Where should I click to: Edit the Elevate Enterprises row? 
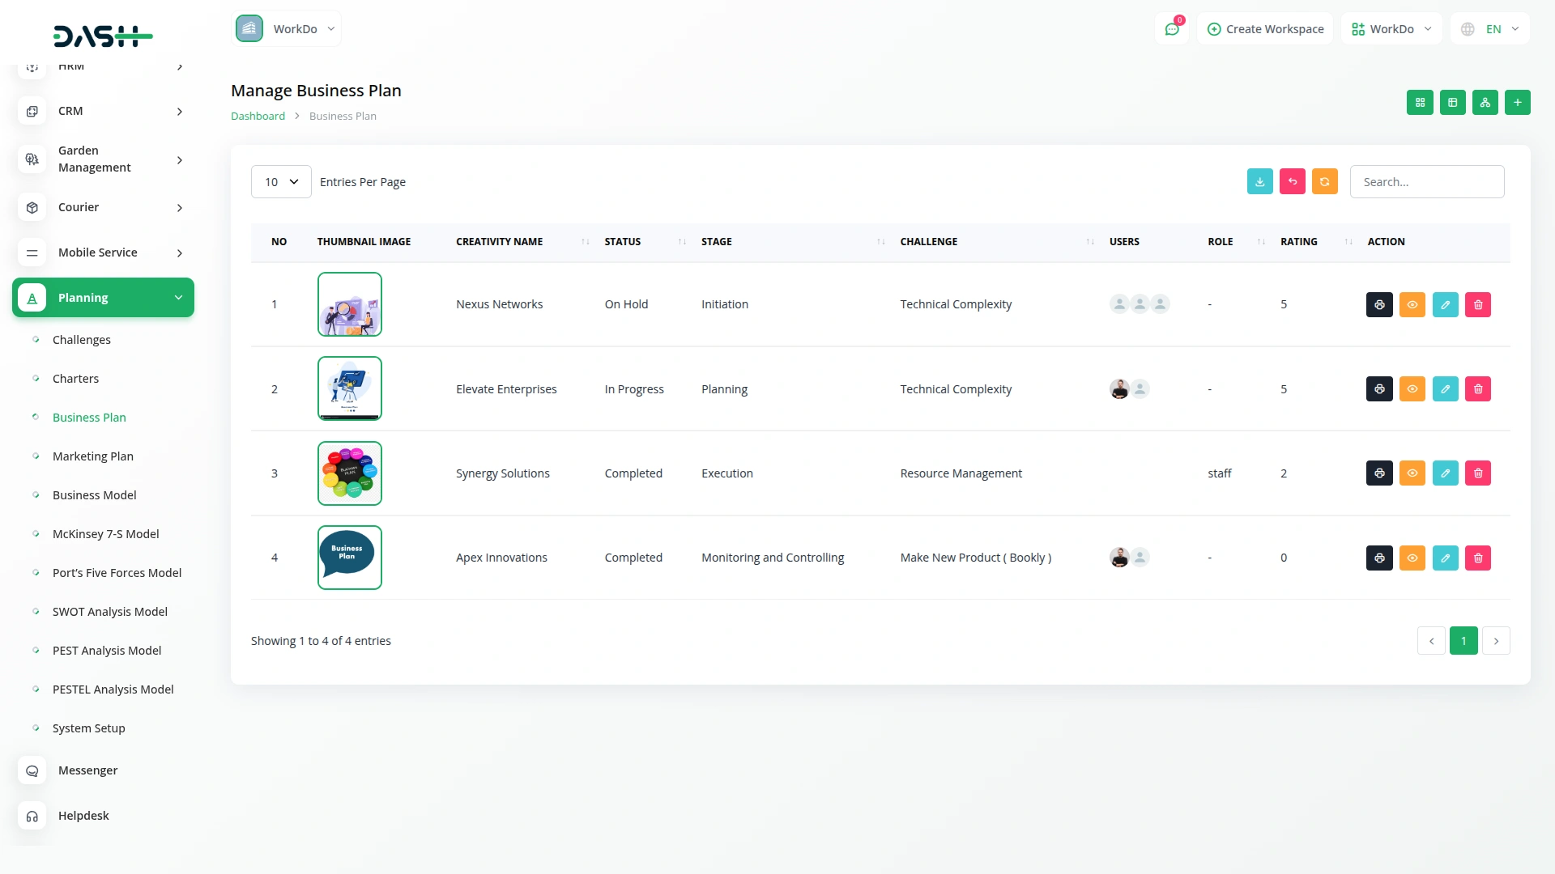(x=1445, y=389)
